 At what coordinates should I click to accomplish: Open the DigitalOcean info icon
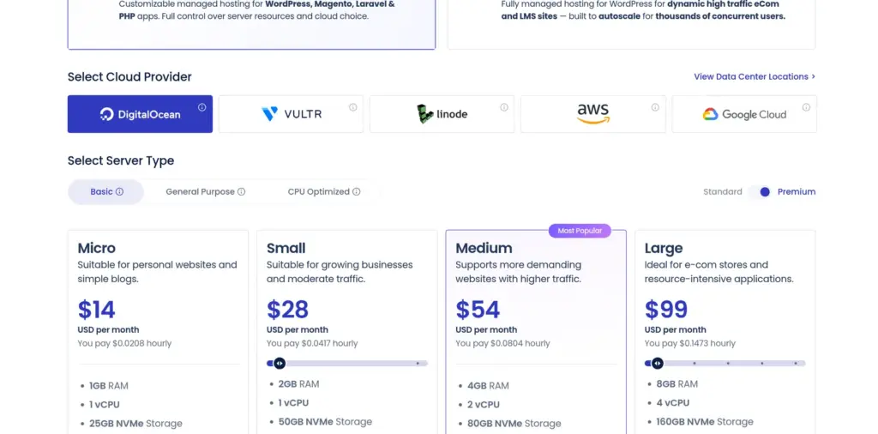click(202, 107)
